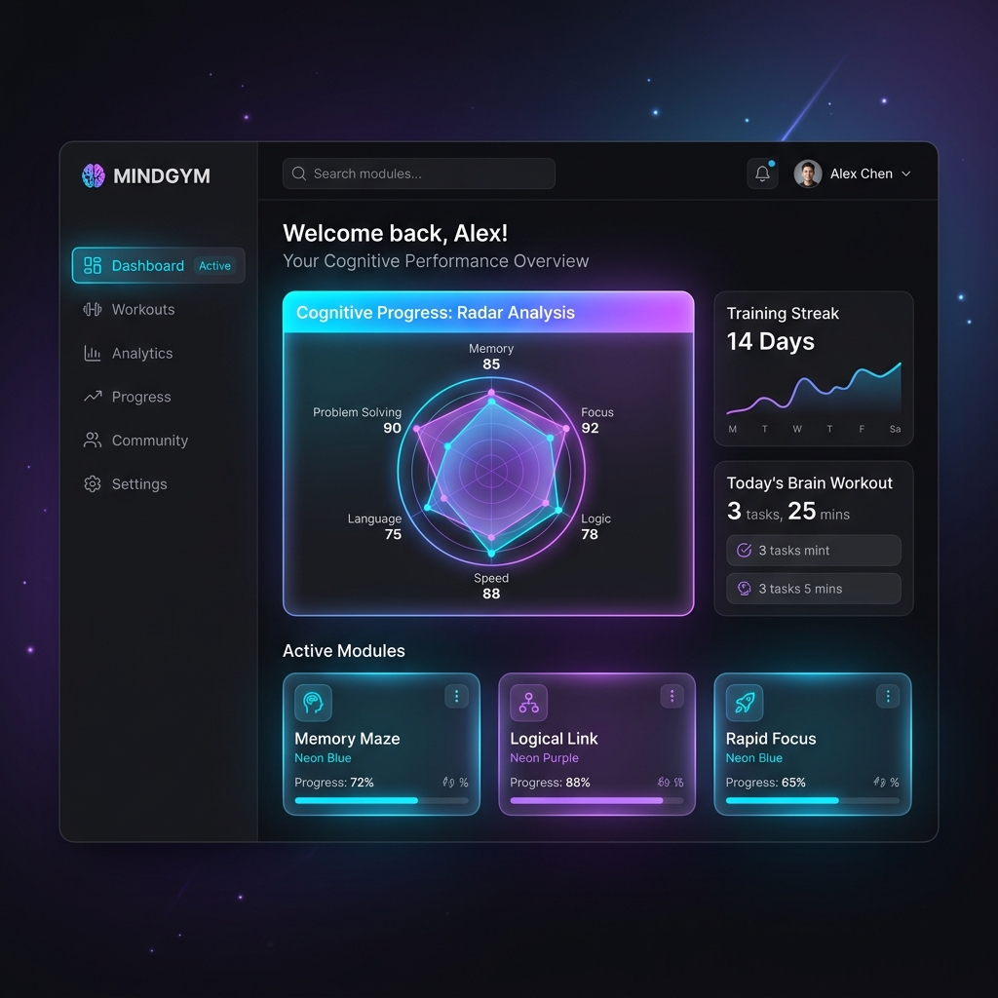
Task: Click the 'Active Modules' heading
Action: (344, 650)
